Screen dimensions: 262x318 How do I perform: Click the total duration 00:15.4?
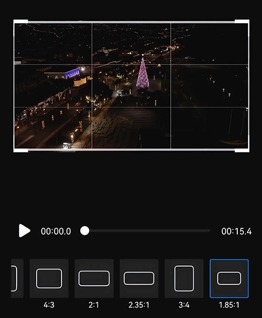237,231
